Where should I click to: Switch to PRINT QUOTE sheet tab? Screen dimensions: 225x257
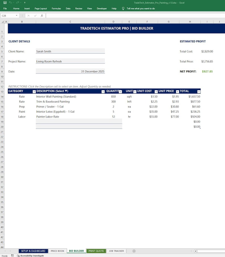point(96,251)
